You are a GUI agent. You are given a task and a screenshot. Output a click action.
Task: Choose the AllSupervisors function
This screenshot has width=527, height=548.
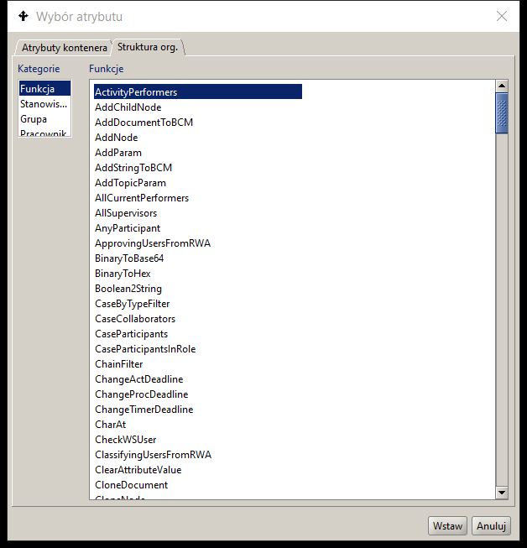(x=125, y=213)
